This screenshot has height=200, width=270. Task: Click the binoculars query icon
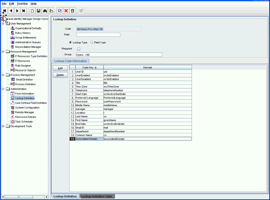pyautogui.click(x=45, y=11)
